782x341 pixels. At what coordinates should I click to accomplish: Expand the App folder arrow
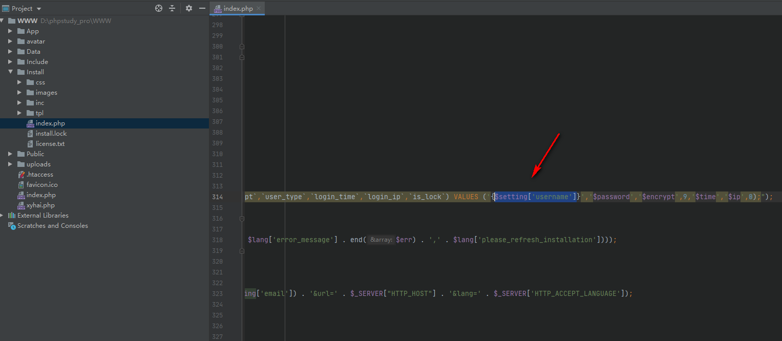coord(10,31)
